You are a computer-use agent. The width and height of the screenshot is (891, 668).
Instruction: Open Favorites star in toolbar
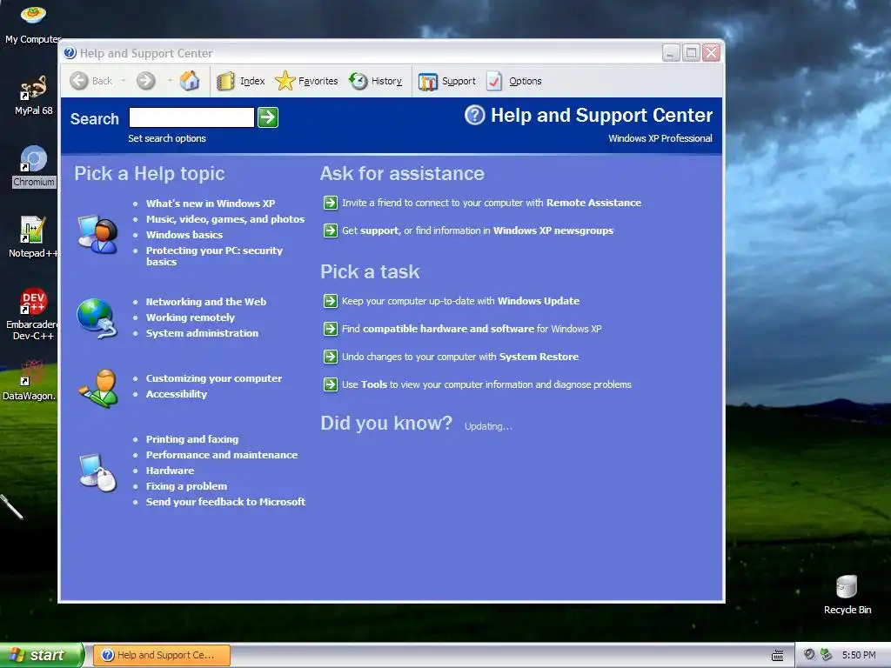306,81
